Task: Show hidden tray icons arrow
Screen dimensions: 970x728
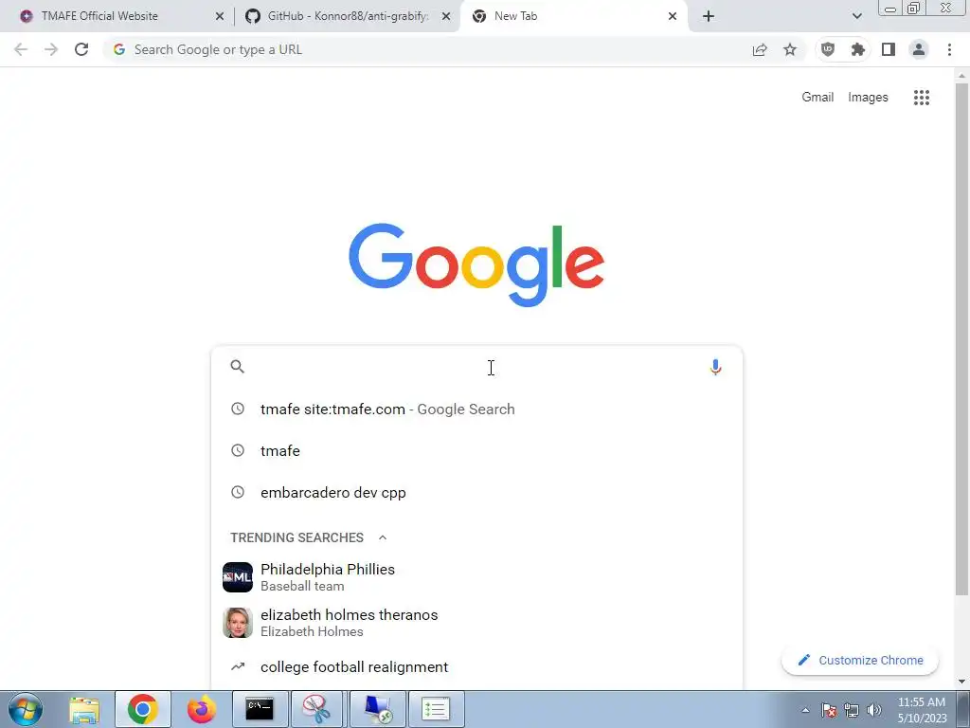Action: click(805, 710)
